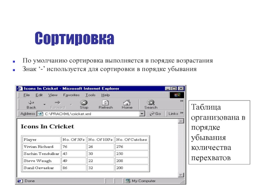Click the Internet Explorer title bar icon
This screenshot has width=255, height=191.
coord(20,88)
